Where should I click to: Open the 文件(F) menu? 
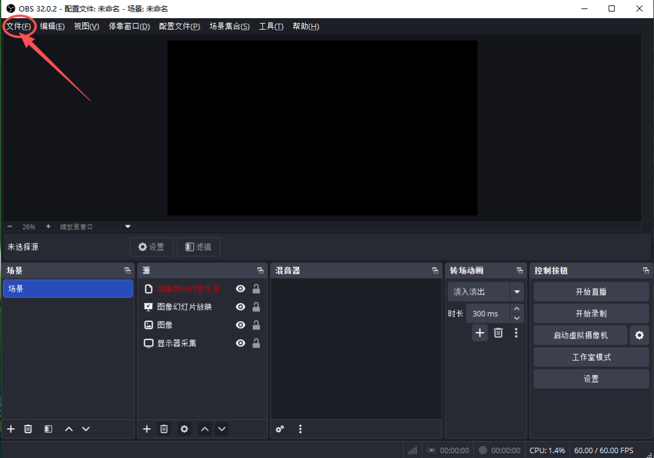click(x=18, y=26)
